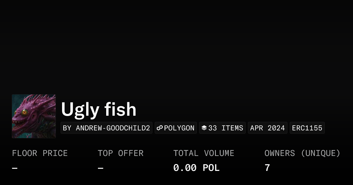The height and width of the screenshot is (185, 353).
Task: Click the OWNERS (UNIQUE) label
Action: 302,153
